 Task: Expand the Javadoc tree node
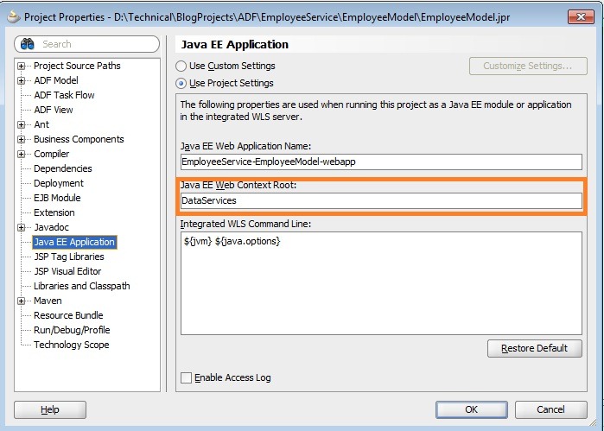click(22, 228)
